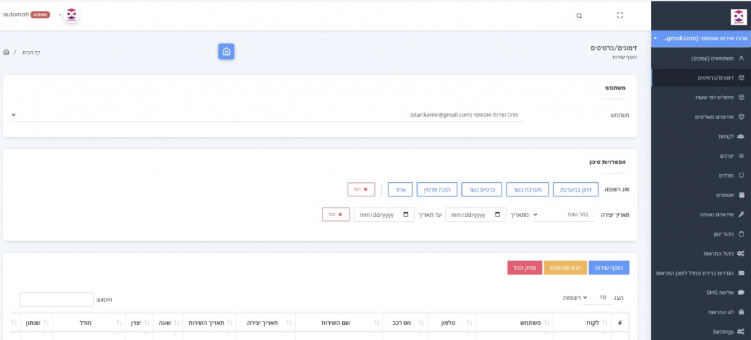Screen dimensions: 751x340
Task: Open the משתמש selection dropdown
Action: (268, 115)
